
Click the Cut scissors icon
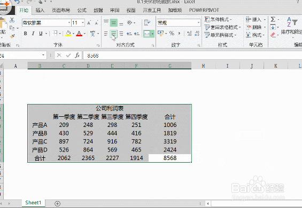(12, 20)
